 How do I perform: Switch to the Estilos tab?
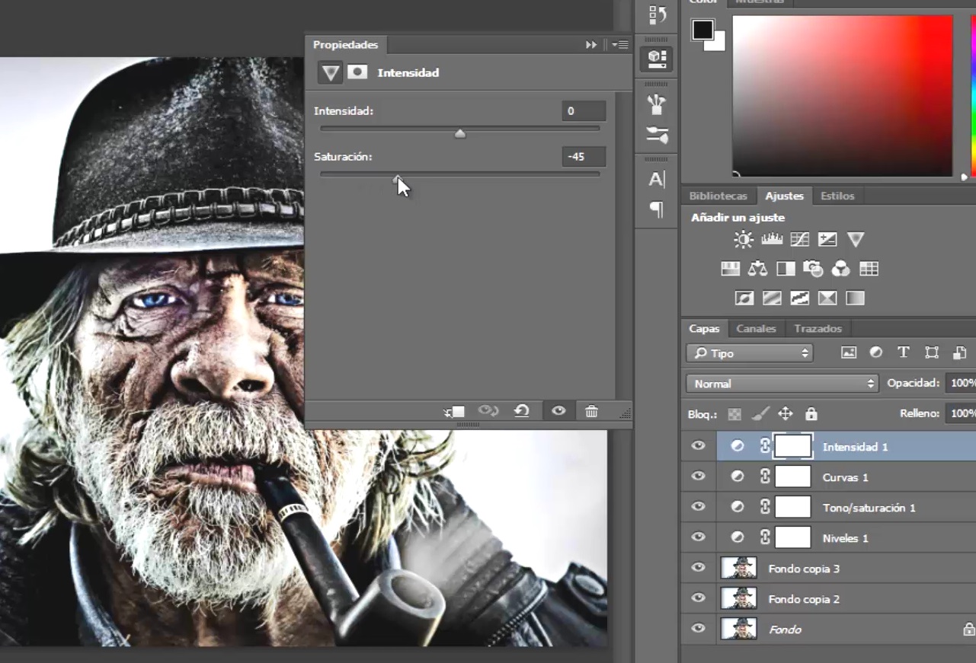coord(837,196)
